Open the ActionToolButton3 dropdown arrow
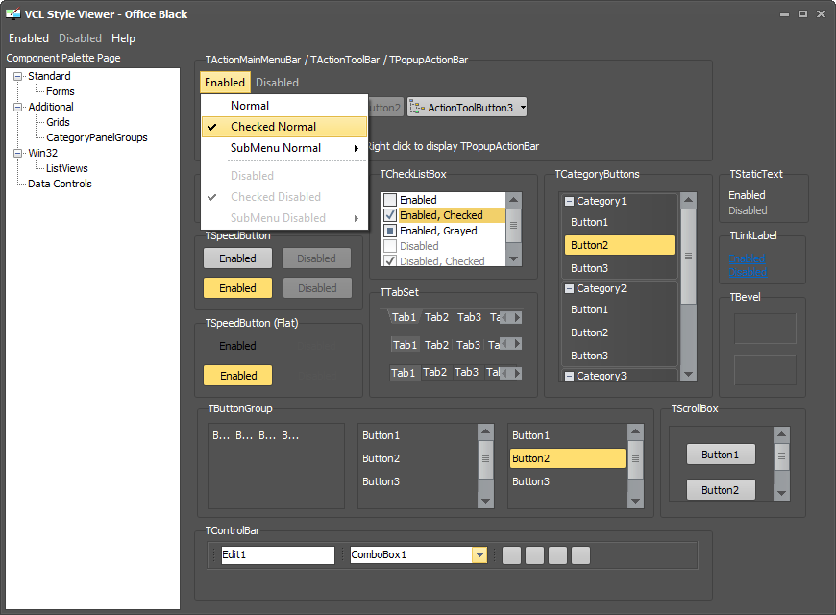 [523, 108]
